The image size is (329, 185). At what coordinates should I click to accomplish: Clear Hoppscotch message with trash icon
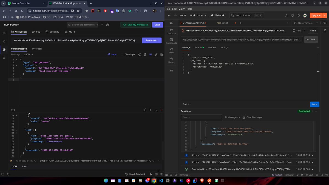tap(145, 55)
